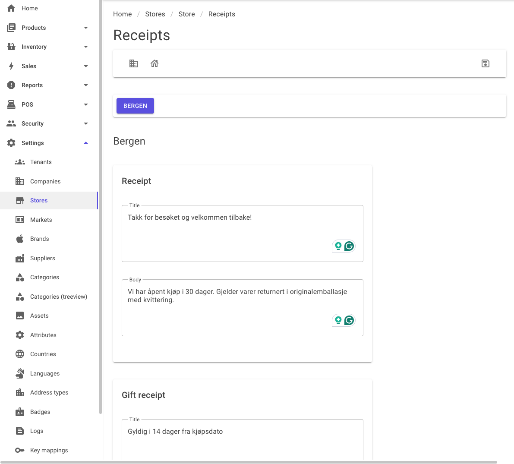This screenshot has height=464, width=514.
Task: Open Grammarly icon in receipt Title field
Action: coord(349,246)
